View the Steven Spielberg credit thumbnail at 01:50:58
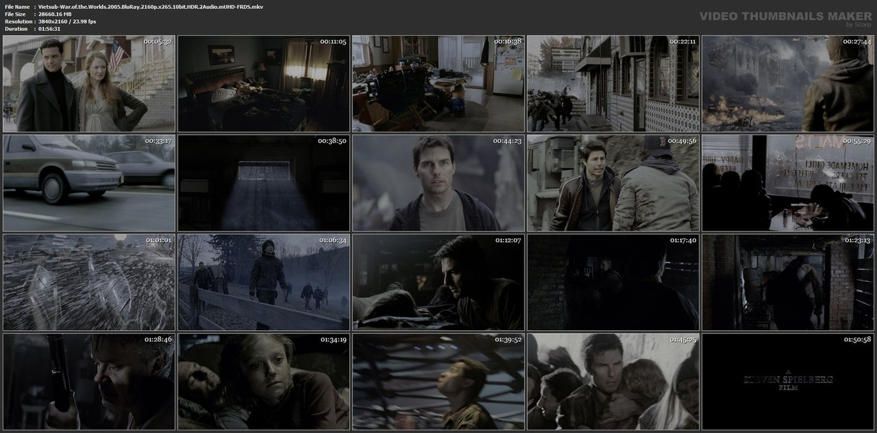Image resolution: width=877 pixels, height=433 pixels. click(788, 382)
